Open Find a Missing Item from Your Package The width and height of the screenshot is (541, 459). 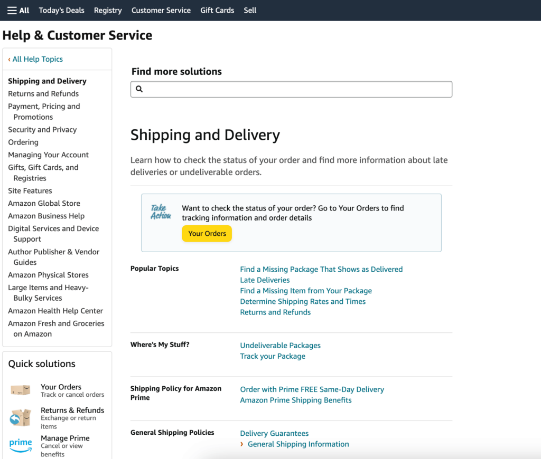[x=306, y=291]
